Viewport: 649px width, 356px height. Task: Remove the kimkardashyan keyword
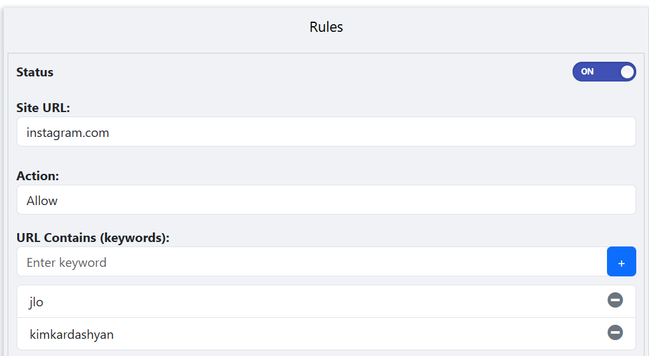point(615,332)
